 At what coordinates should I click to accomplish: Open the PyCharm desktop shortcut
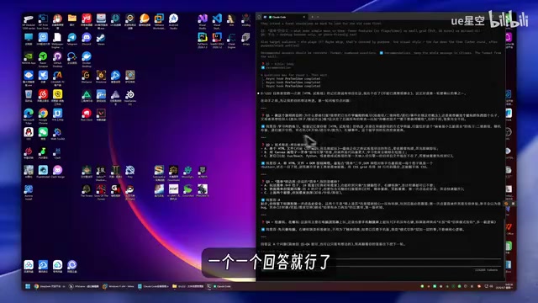pos(203,40)
